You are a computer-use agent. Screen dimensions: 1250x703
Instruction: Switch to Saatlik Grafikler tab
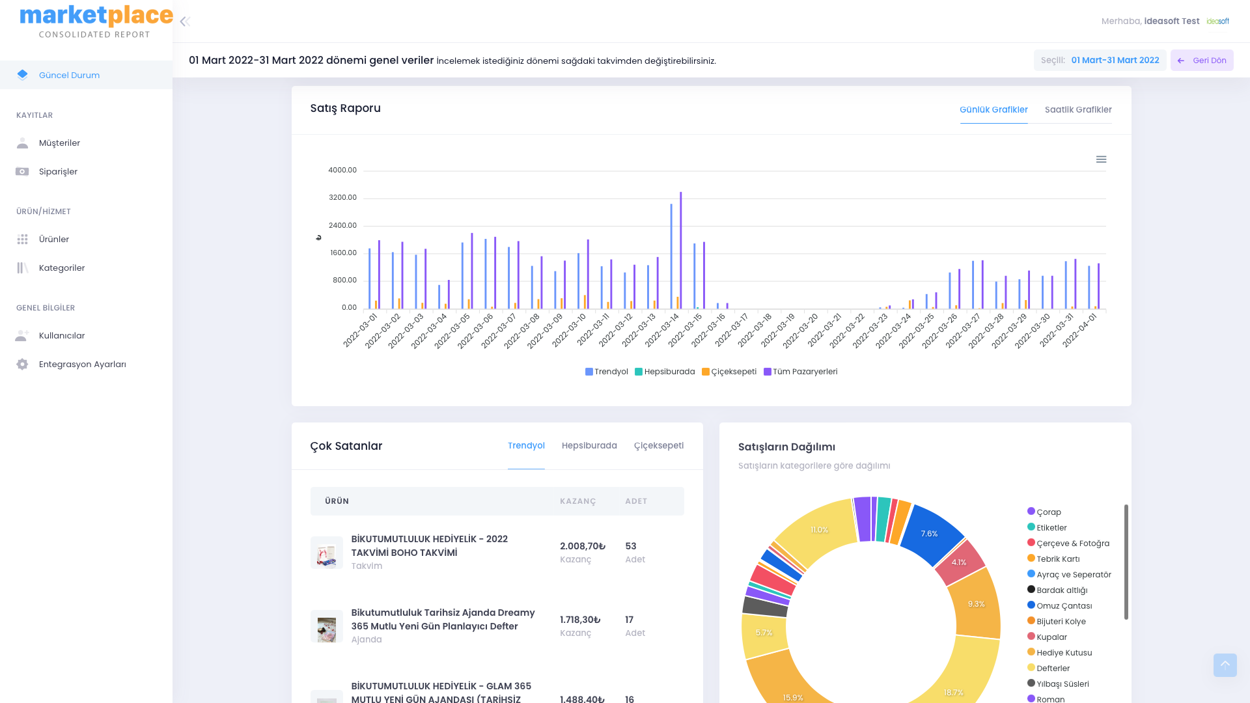[1078, 109]
